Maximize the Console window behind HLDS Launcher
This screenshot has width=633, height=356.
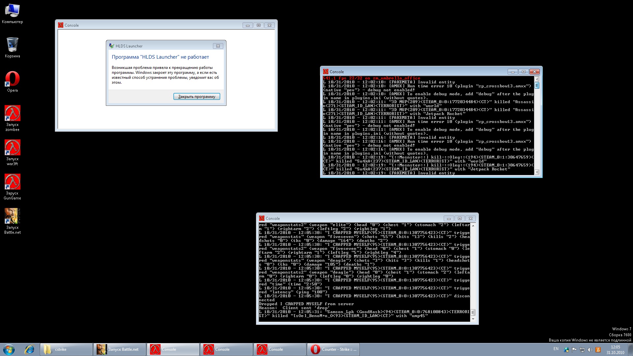258,25
